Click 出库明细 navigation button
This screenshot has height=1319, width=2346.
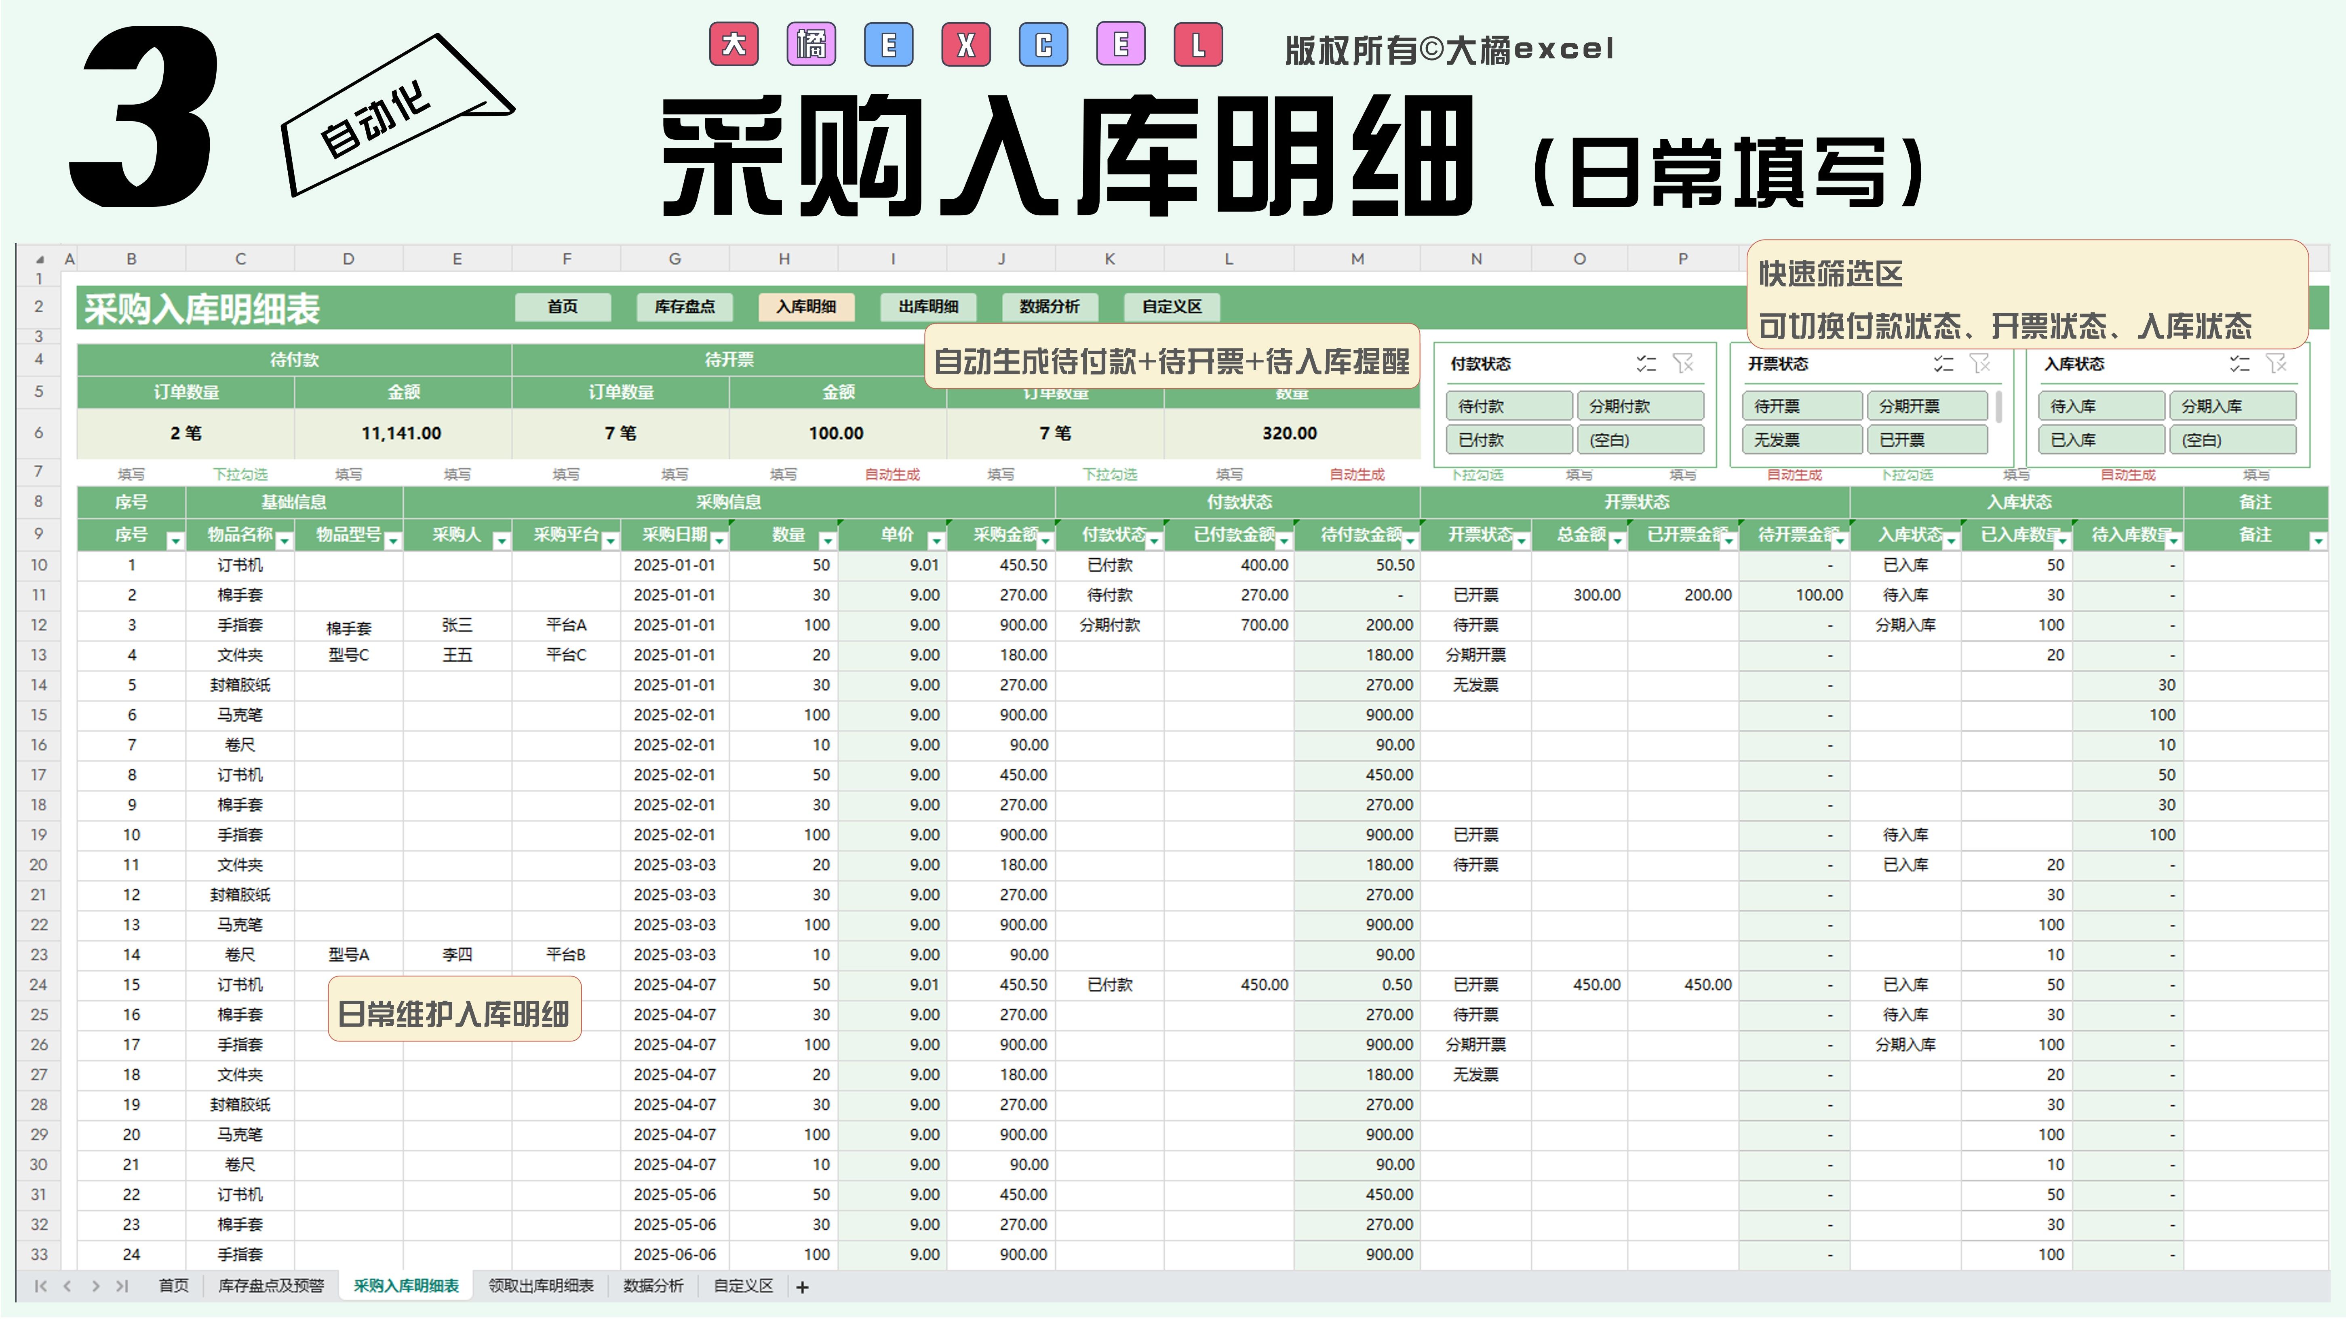[x=928, y=307]
